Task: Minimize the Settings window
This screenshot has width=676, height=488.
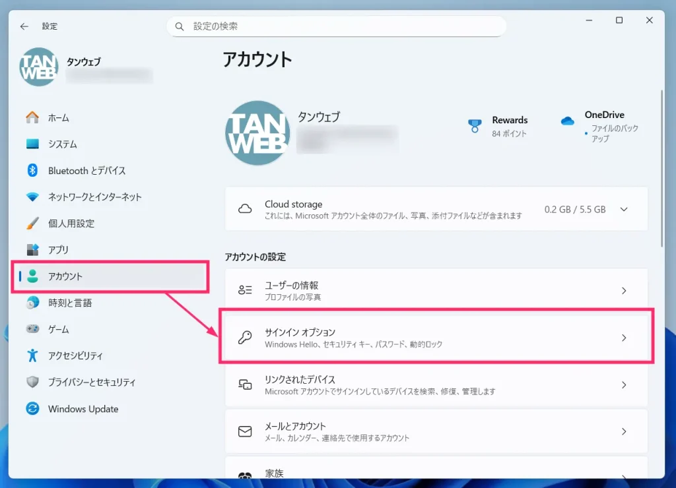Action: point(589,20)
